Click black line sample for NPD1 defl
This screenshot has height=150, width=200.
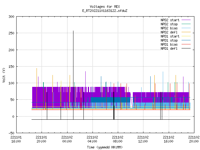186,48
